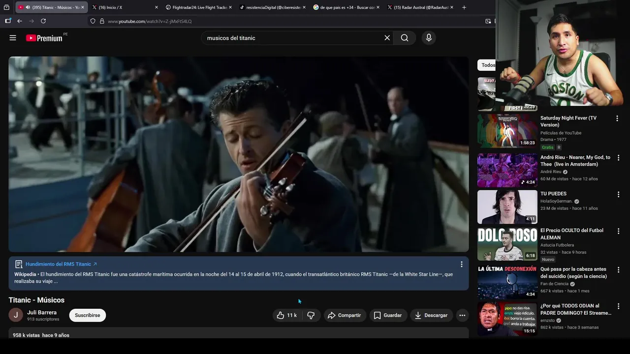This screenshot has width=630, height=354.
Task: Open Saturday Night Fever thumbnail
Action: [507, 131]
